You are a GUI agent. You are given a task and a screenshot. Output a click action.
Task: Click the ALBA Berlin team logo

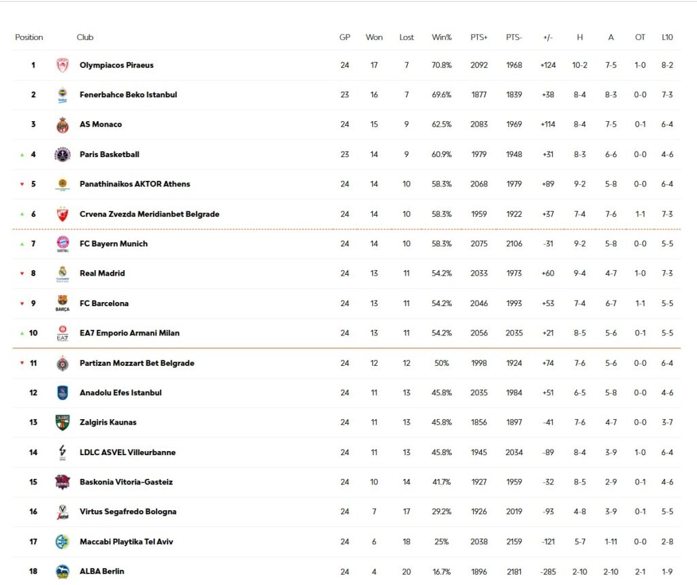coord(63,571)
